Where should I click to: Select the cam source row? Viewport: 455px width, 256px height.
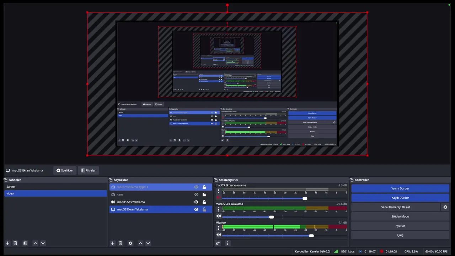pyautogui.click(x=161, y=194)
